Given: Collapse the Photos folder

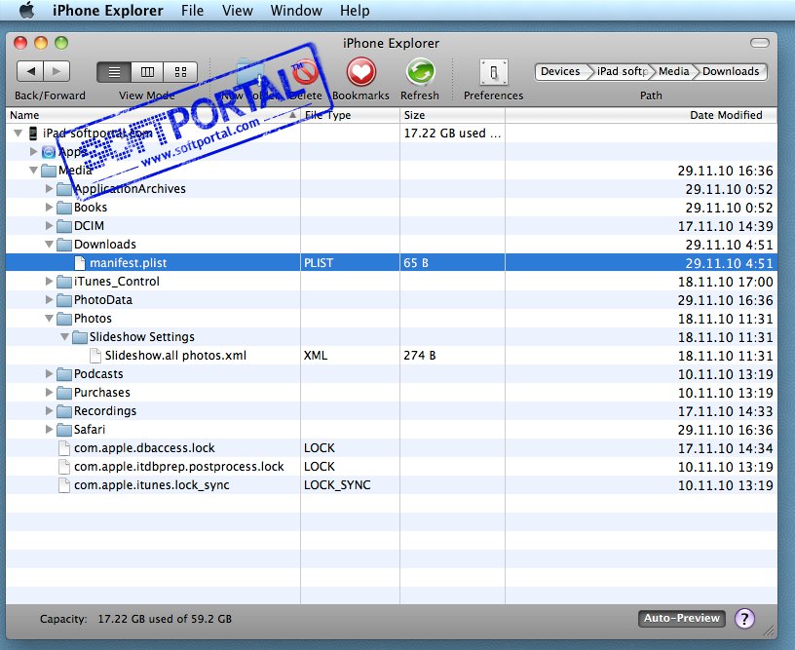Looking at the screenshot, I should point(49,319).
